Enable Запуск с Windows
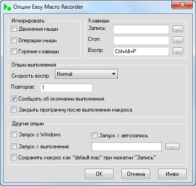This screenshot has height=186, width=196. click(14, 135)
